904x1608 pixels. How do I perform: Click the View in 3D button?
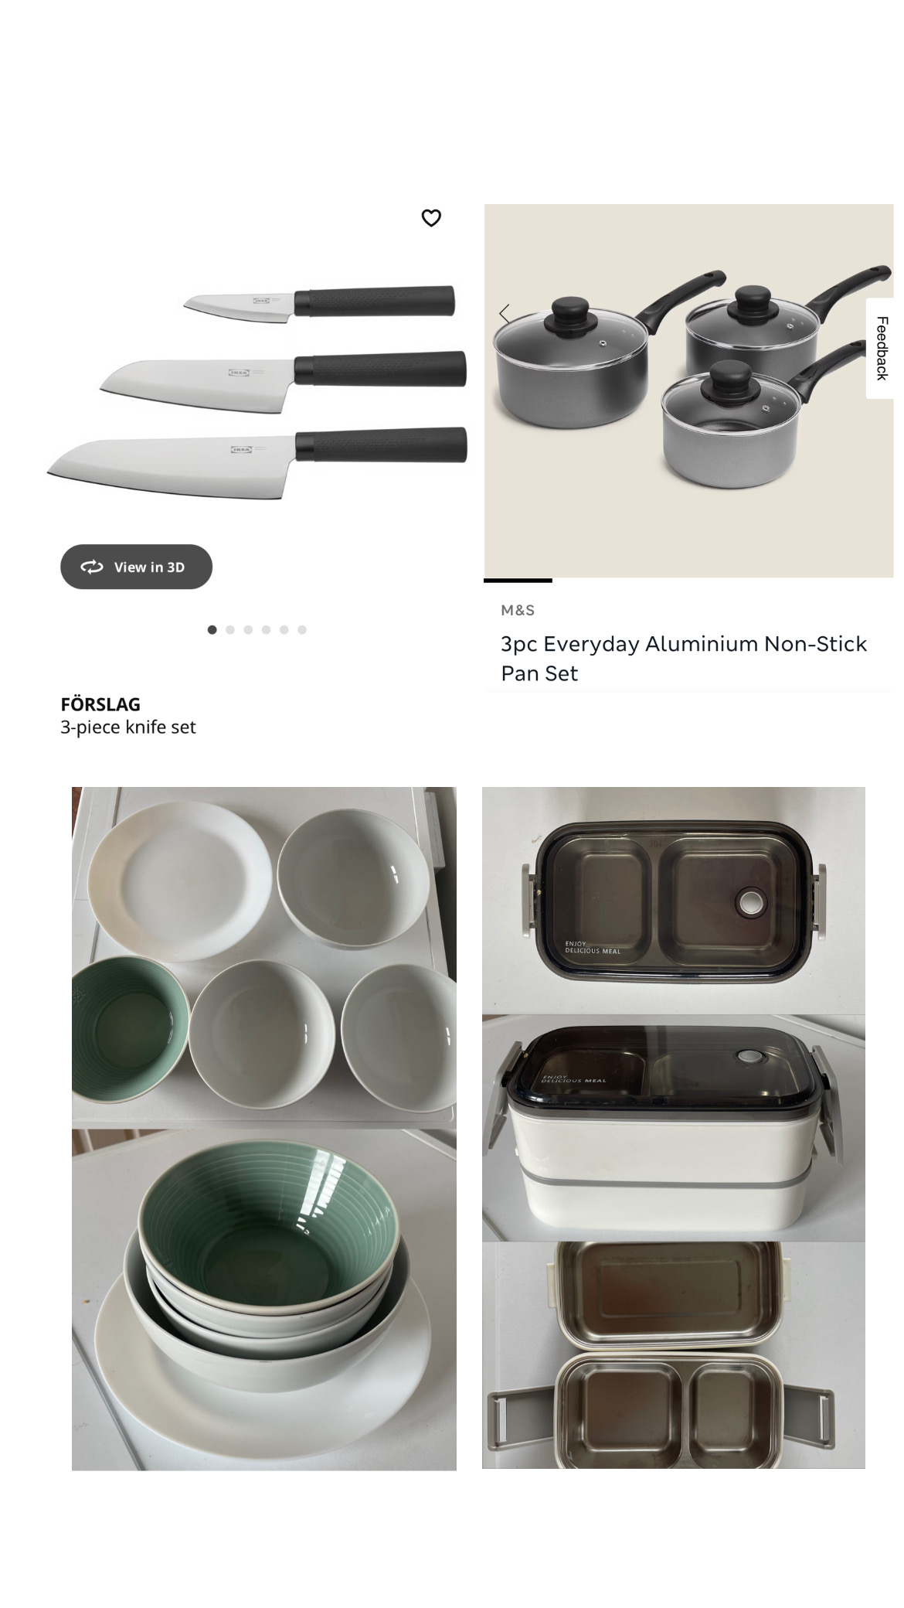point(136,567)
